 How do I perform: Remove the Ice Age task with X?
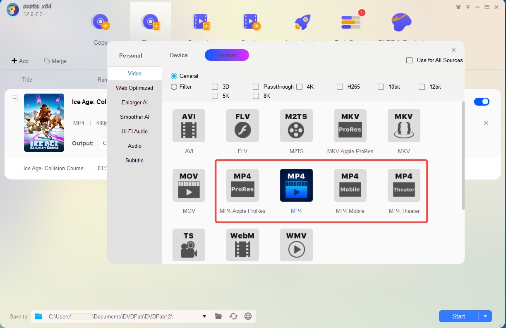point(486,123)
